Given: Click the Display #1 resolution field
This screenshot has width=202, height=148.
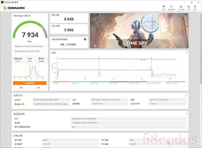Looking at the screenshot, I should pyautogui.click(x=51, y=104).
